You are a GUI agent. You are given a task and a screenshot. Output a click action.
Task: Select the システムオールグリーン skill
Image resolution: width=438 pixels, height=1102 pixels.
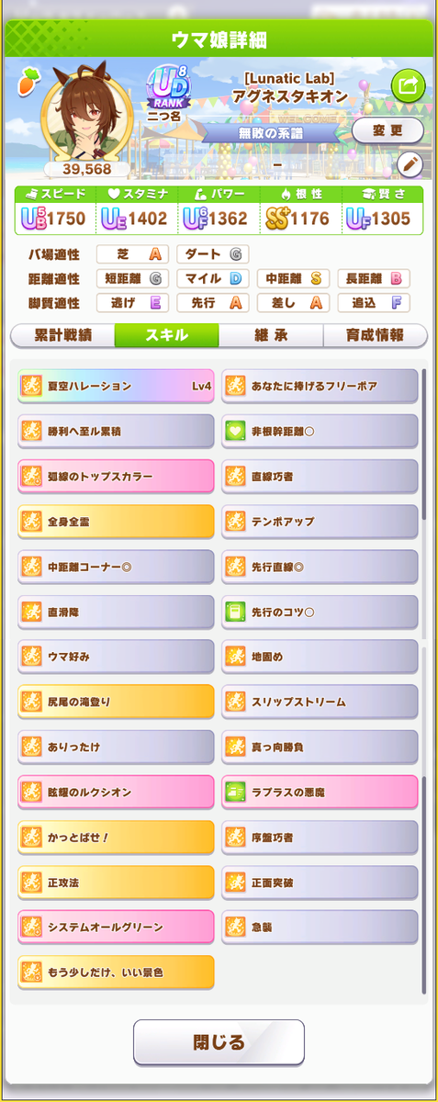116,927
